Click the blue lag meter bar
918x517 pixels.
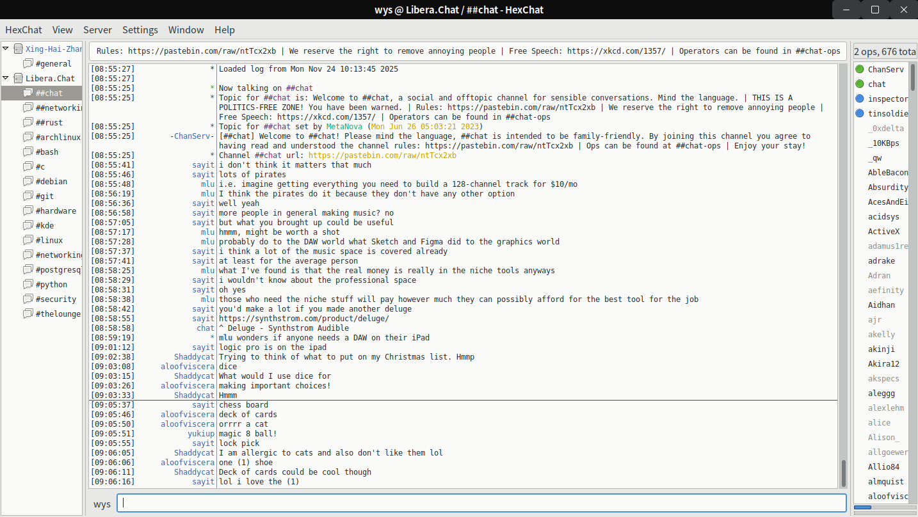click(x=862, y=507)
